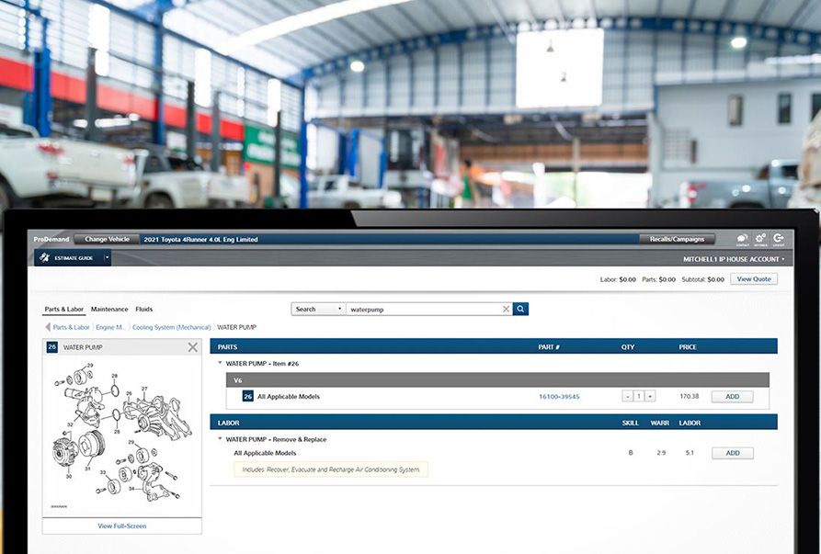The image size is (821, 554).
Task: Open part number 16100-39545 link
Action: click(559, 397)
